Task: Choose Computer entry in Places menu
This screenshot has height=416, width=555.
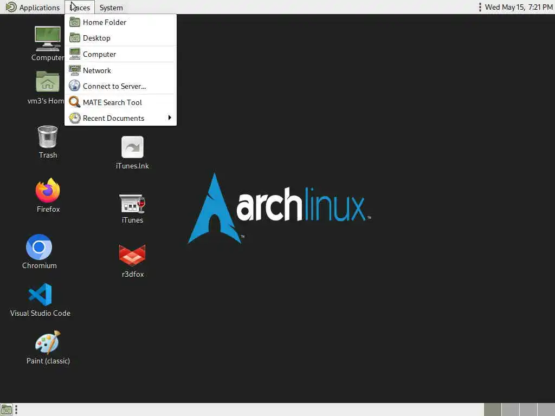Action: click(121, 54)
